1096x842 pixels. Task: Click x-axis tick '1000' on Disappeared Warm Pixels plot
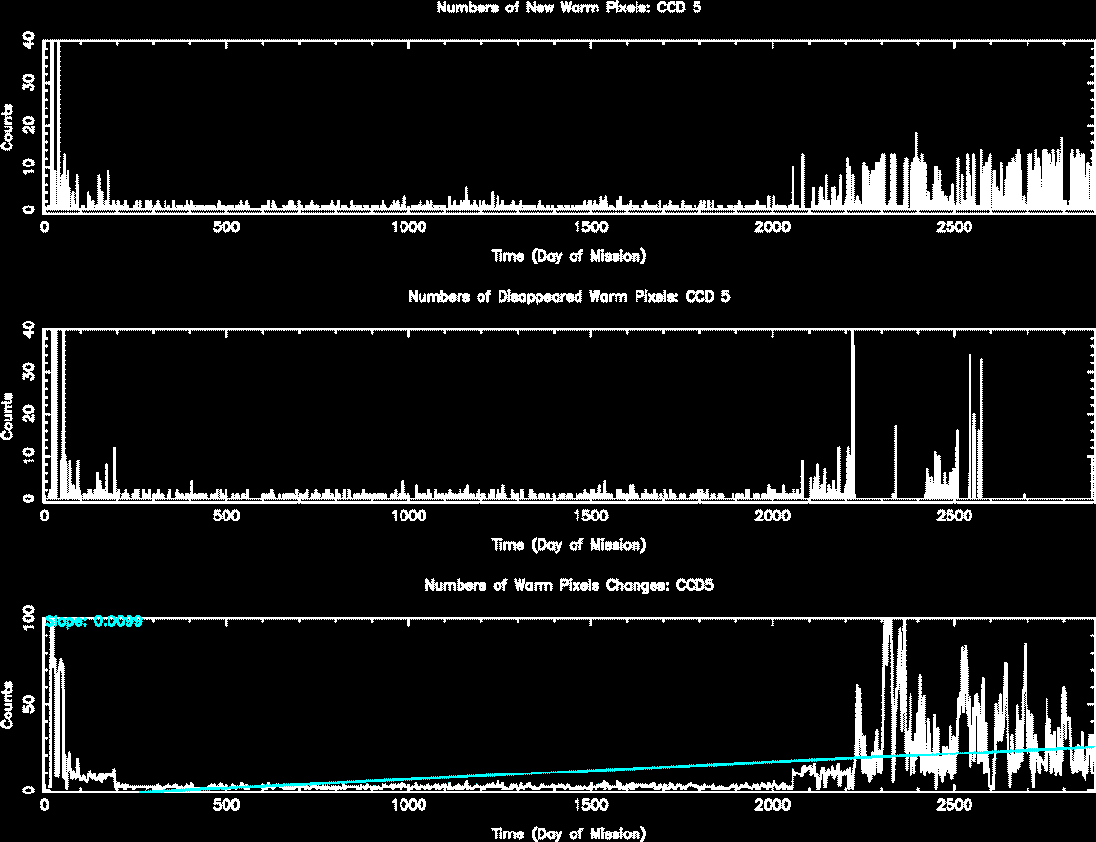tap(408, 516)
